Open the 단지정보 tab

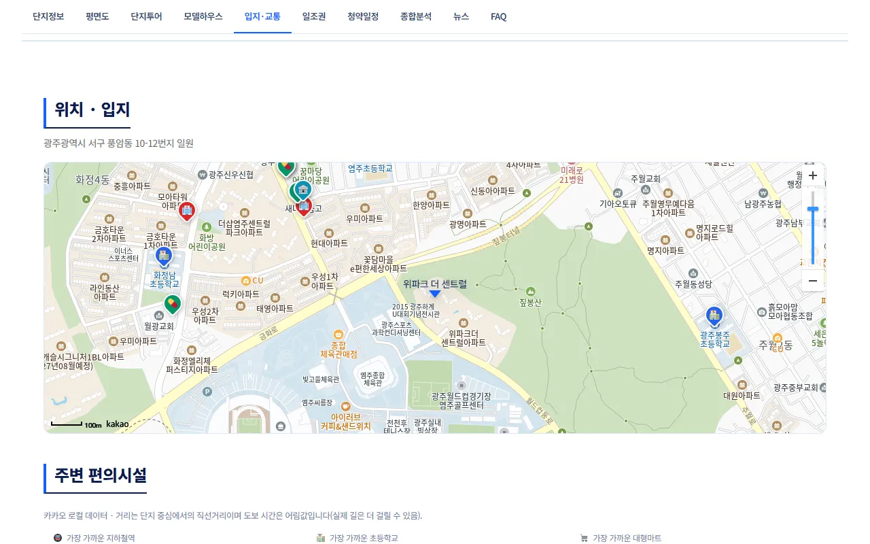48,16
